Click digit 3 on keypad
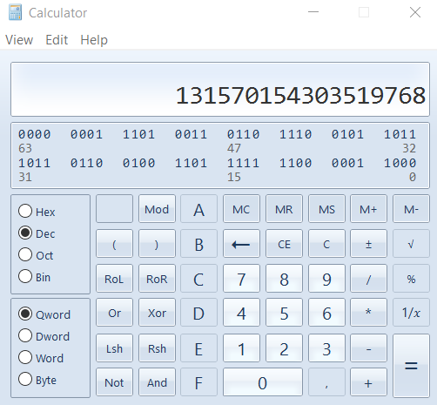 326,348
